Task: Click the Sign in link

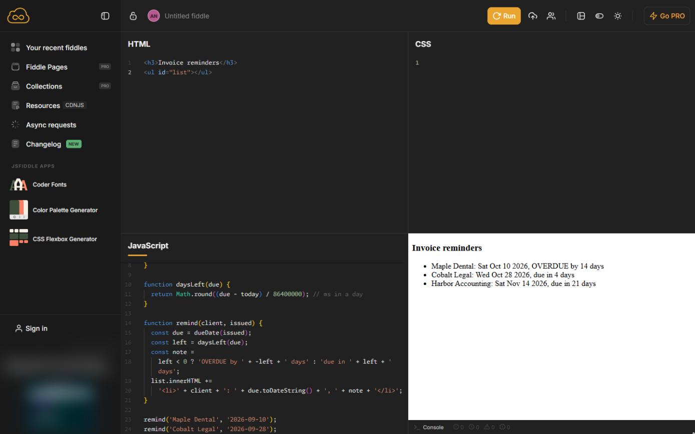Action: [x=31, y=328]
